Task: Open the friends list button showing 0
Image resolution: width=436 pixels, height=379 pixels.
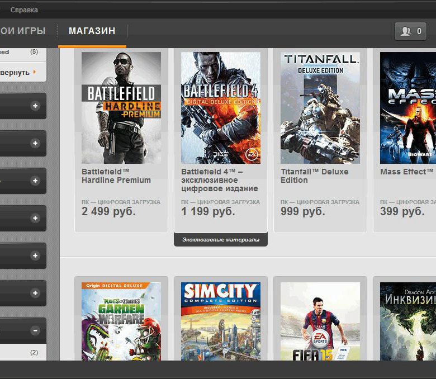Action: (x=410, y=31)
